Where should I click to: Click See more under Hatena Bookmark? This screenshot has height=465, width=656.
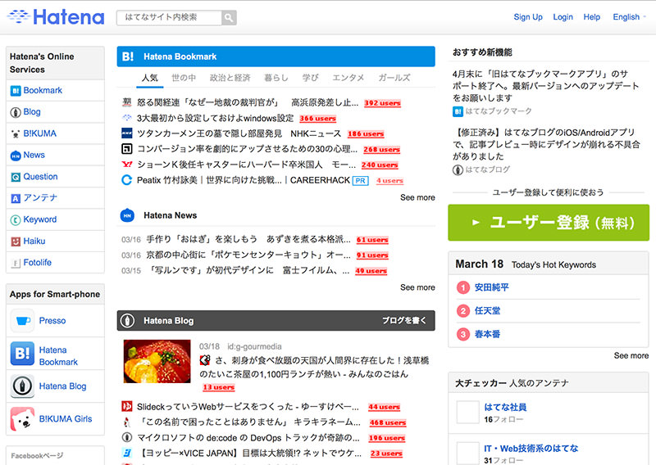(x=417, y=197)
